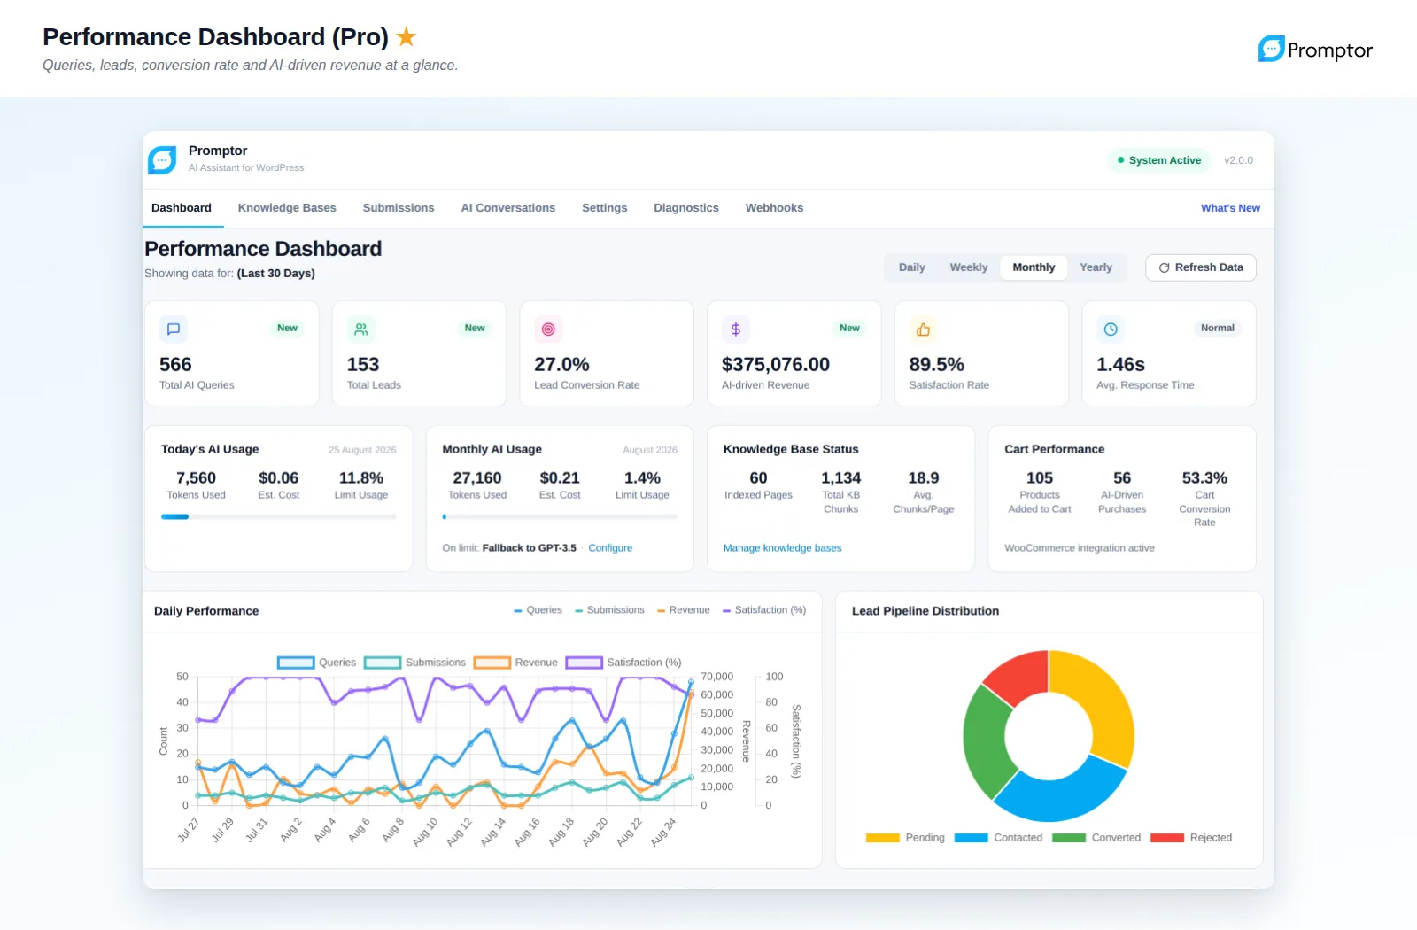Screen dimensions: 1417x930
Task: Click the Normal badge on the response time card
Action: pos(1218,328)
